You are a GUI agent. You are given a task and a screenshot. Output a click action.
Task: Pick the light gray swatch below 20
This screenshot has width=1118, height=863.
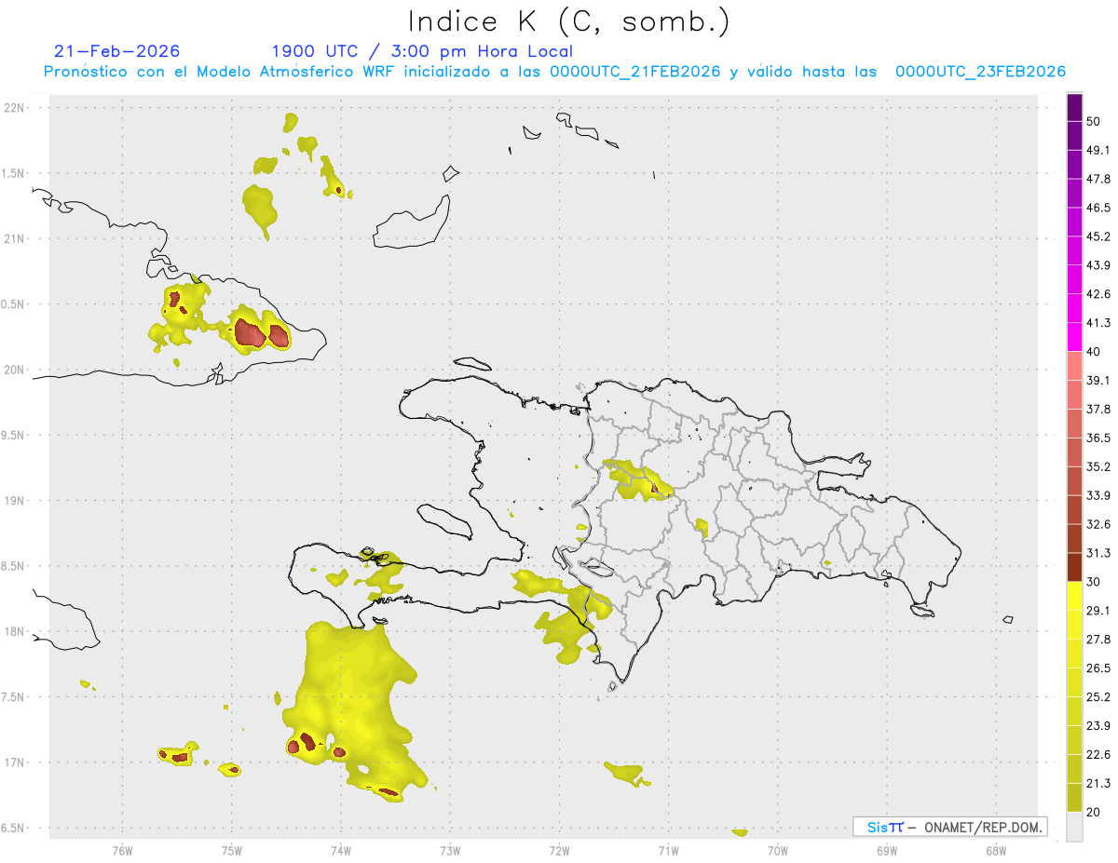click(1074, 827)
